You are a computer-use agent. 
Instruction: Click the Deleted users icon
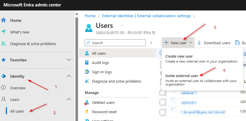[x=87, y=102]
